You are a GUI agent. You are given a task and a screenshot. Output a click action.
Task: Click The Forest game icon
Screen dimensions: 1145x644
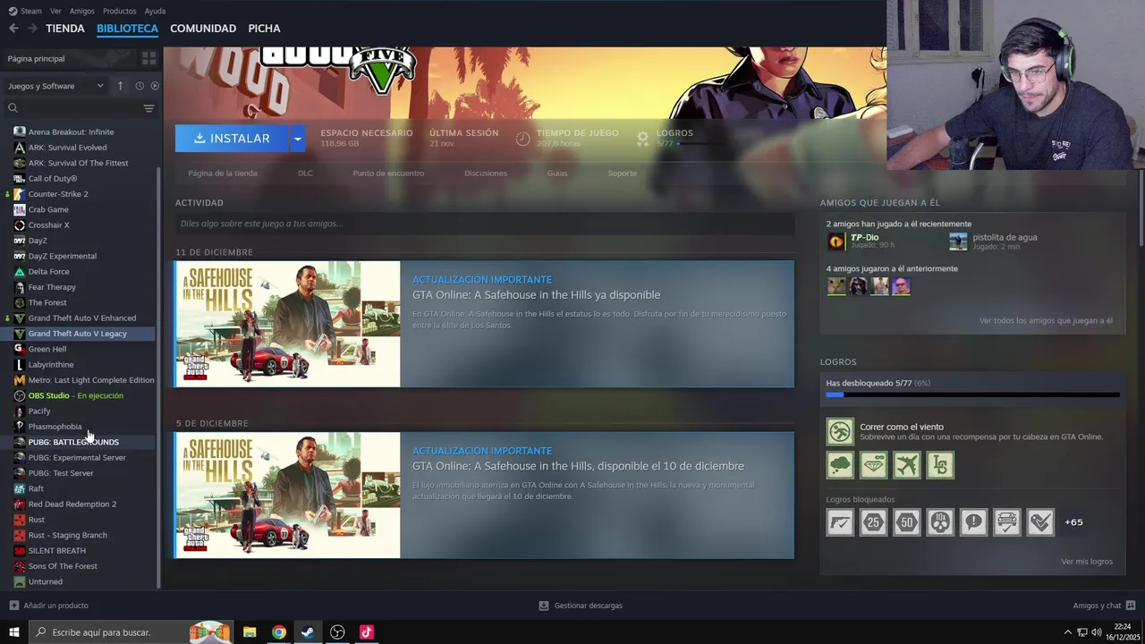pos(20,302)
